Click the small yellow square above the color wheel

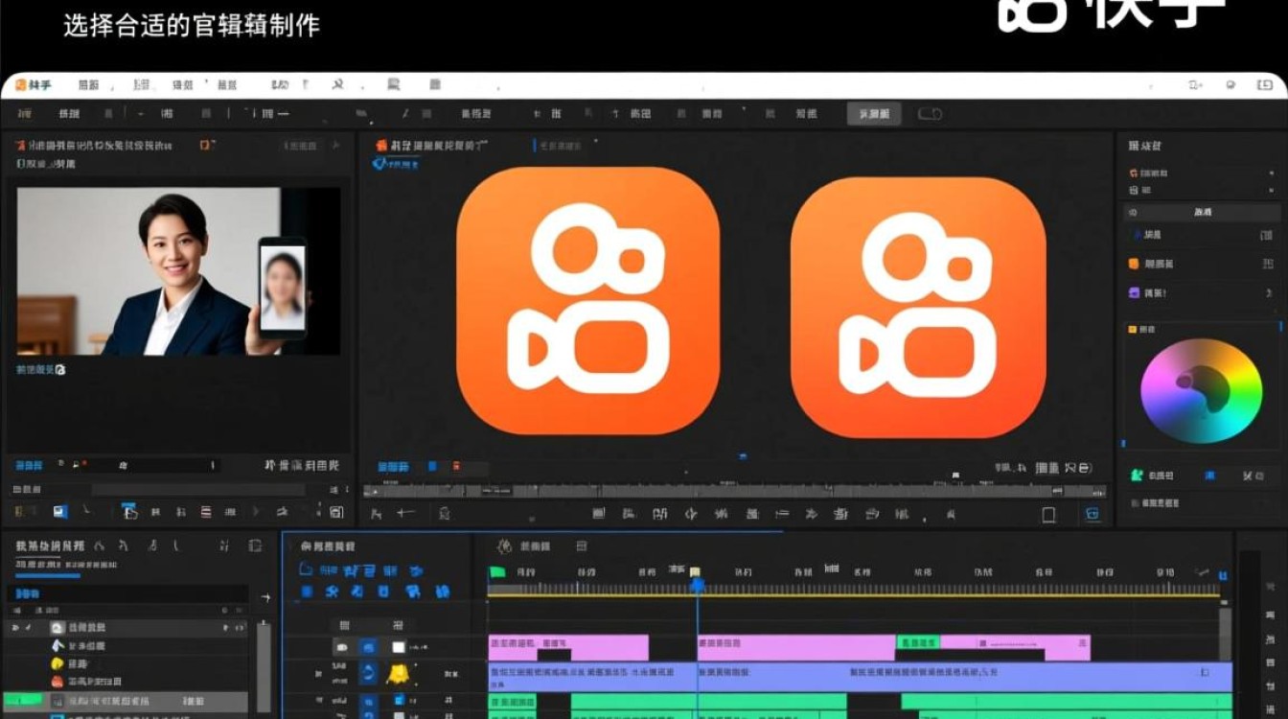pos(1133,329)
